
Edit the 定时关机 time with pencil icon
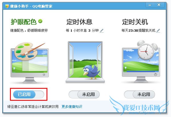click(x=158, y=31)
